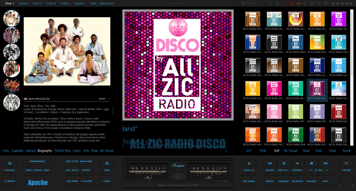Viewport: 356px width, 191px height.
Task: Open the Wikipedia icon in top bar
Action: [319, 3]
